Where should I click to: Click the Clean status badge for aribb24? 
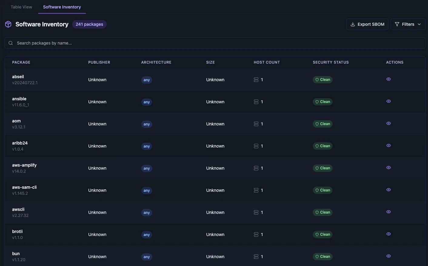pyautogui.click(x=323, y=146)
